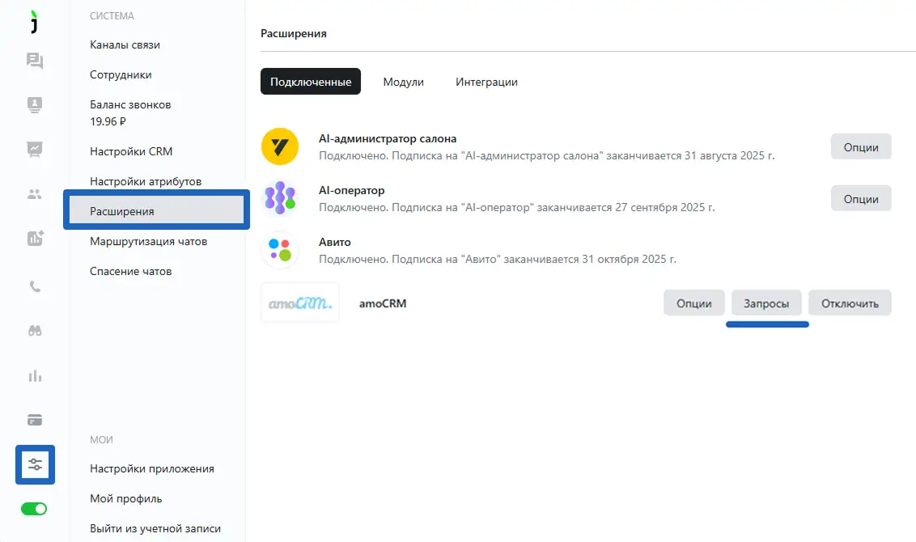Toggle the green online status switch

coord(34,509)
